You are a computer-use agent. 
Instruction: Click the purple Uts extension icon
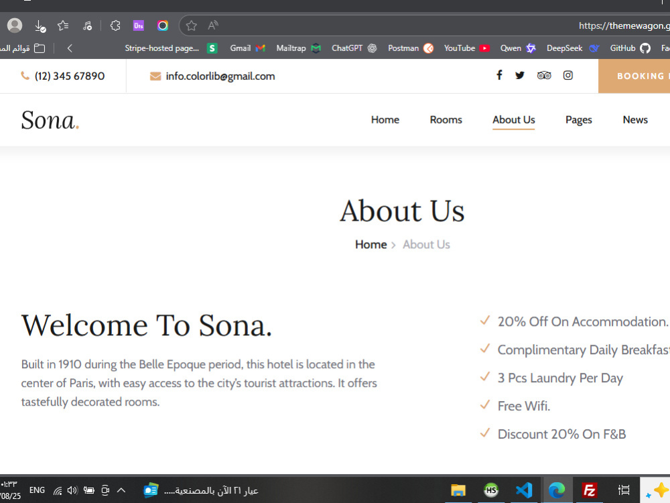[139, 25]
